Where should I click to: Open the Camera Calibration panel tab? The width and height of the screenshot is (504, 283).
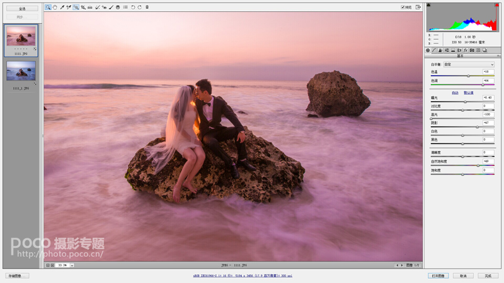tap(472, 50)
